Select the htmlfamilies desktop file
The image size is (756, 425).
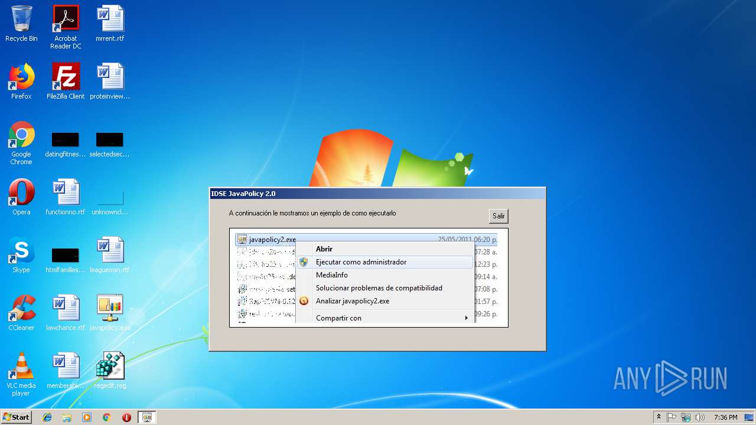point(66,260)
